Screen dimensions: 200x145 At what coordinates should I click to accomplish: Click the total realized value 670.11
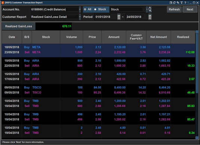pos(67,26)
